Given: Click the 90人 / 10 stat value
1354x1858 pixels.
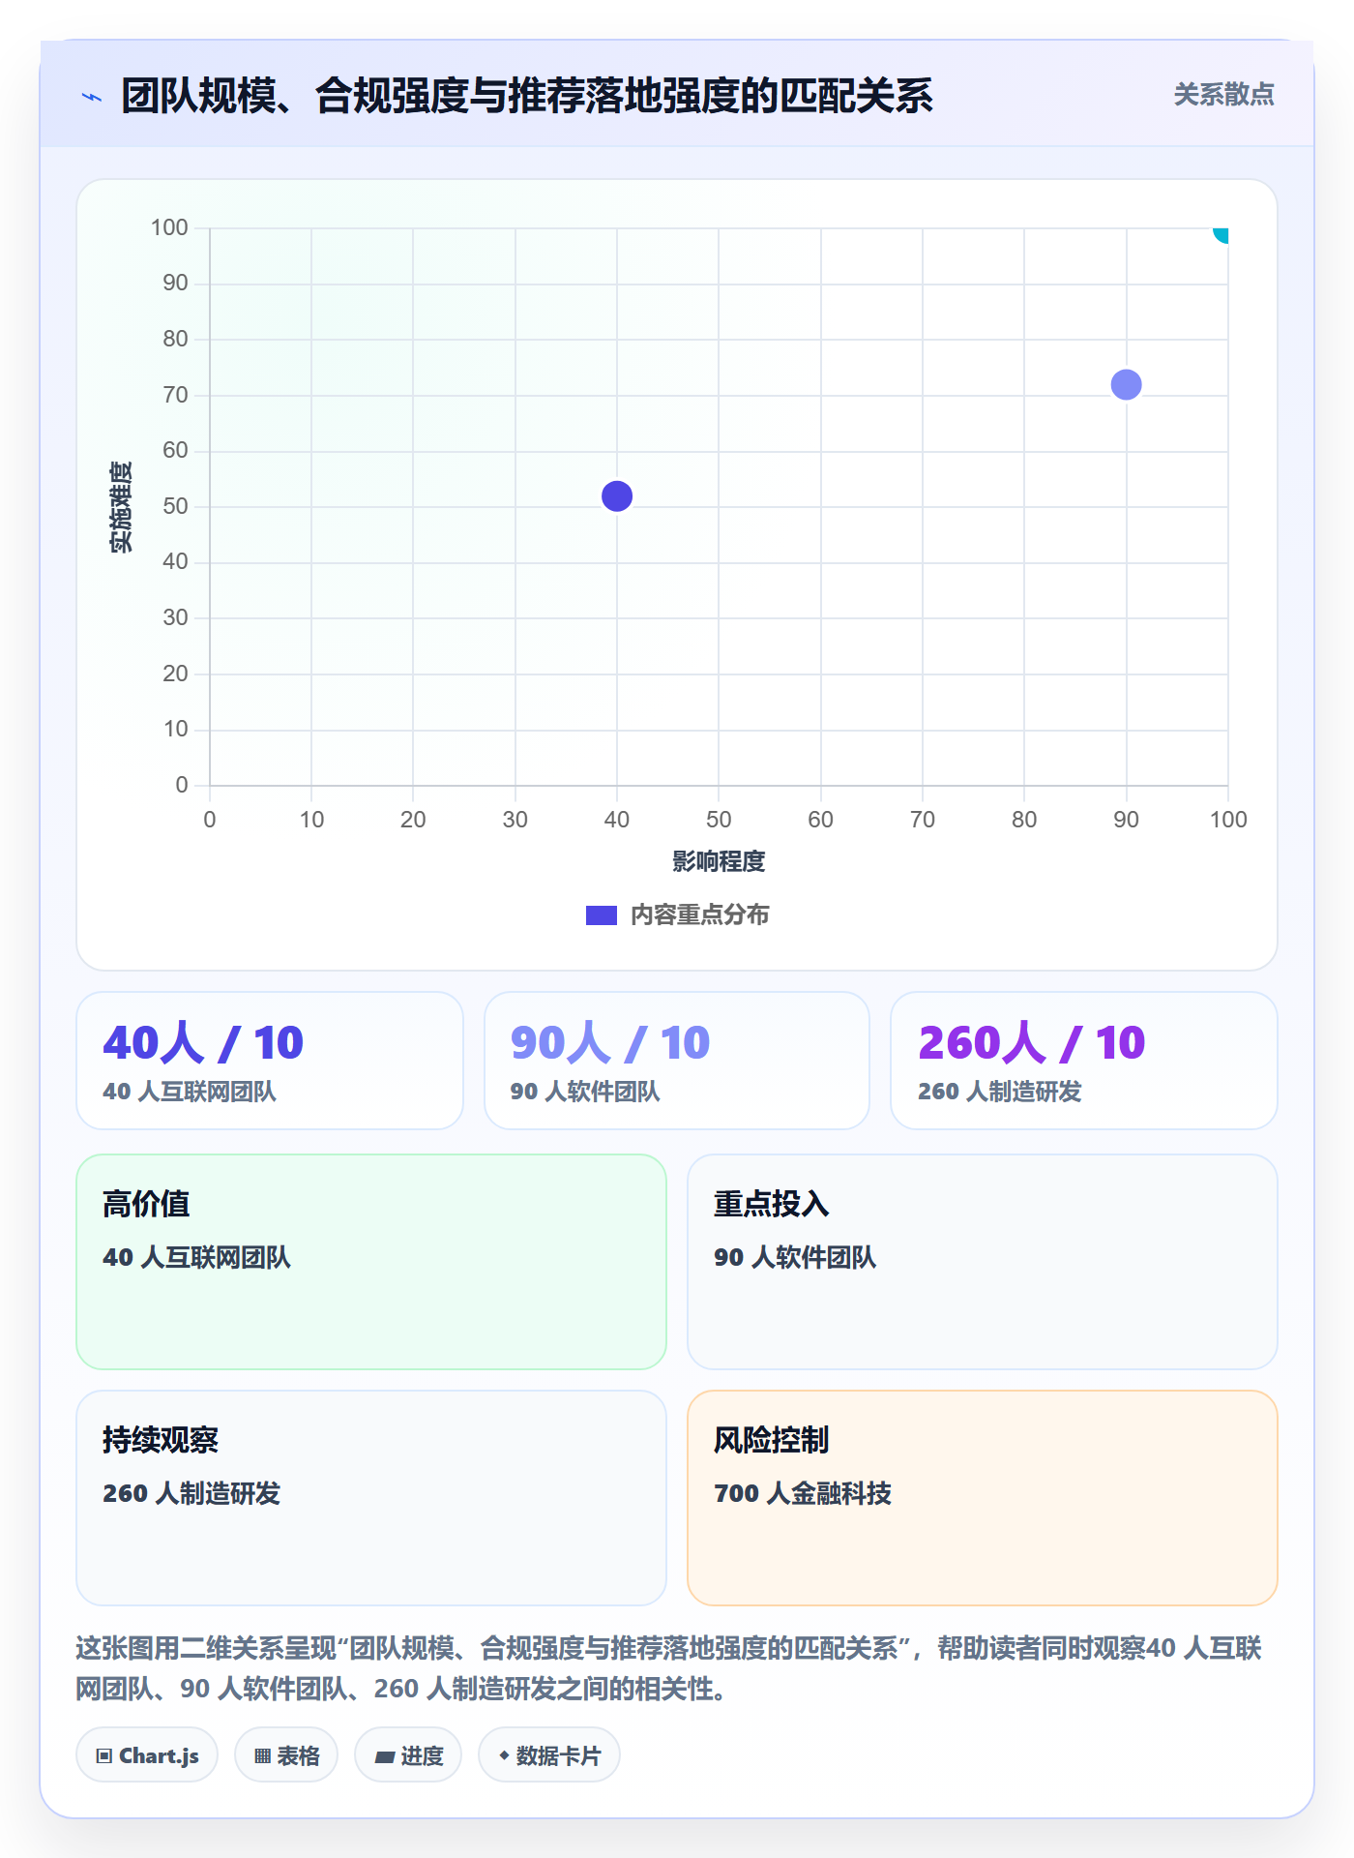Looking at the screenshot, I should click(x=610, y=1043).
